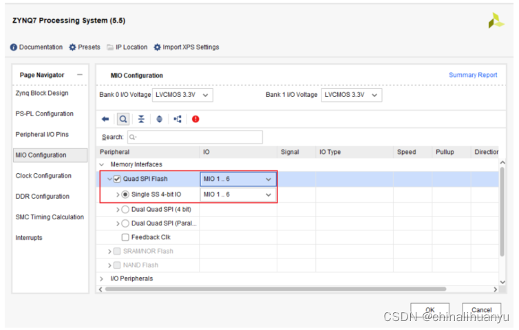Viewport: 519px width, 330px height.
Task: Select the Dual Quad SPI (4 bit) radio button
Action: coord(125,209)
